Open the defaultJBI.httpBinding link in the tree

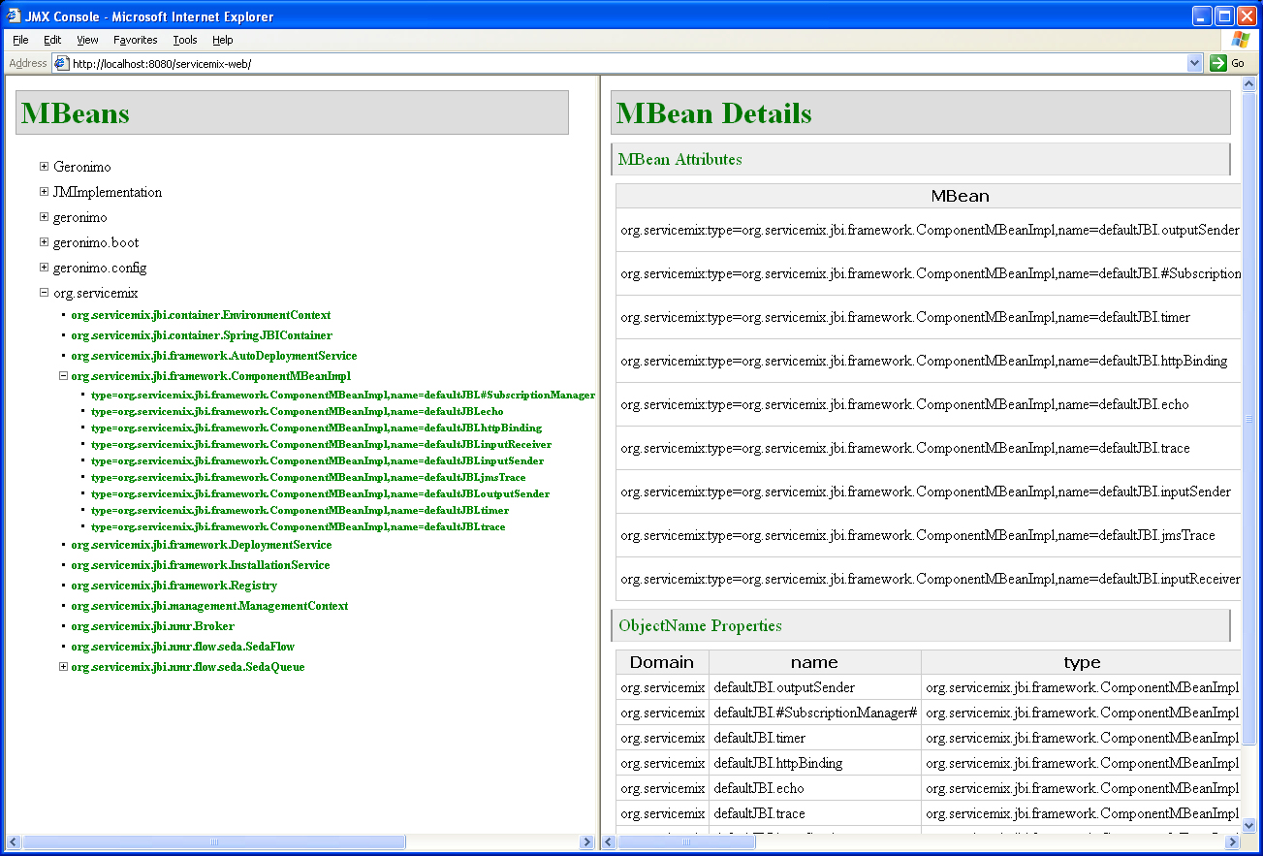point(317,428)
